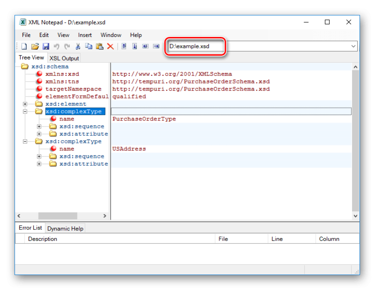Screen dimensions: 375x290
Task: Click the value pane's vertical scrollbar thumb
Action: [x=355, y=141]
